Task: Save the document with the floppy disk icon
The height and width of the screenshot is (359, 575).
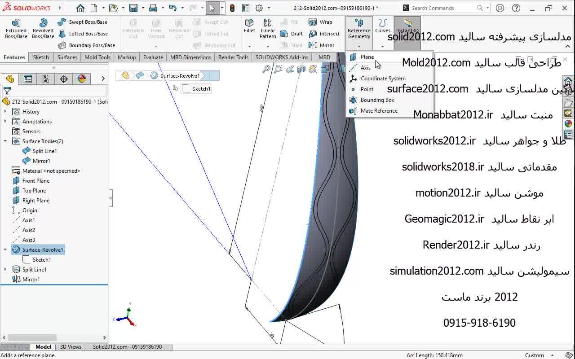Action: click(x=133, y=8)
